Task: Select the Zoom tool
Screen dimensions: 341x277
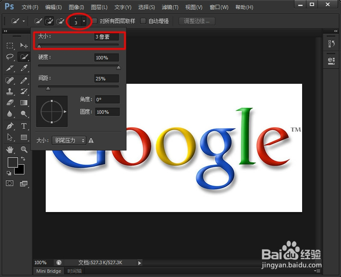Action: click(24, 149)
